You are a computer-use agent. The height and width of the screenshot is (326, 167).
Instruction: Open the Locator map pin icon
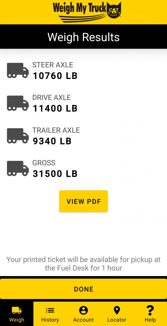coord(117,310)
